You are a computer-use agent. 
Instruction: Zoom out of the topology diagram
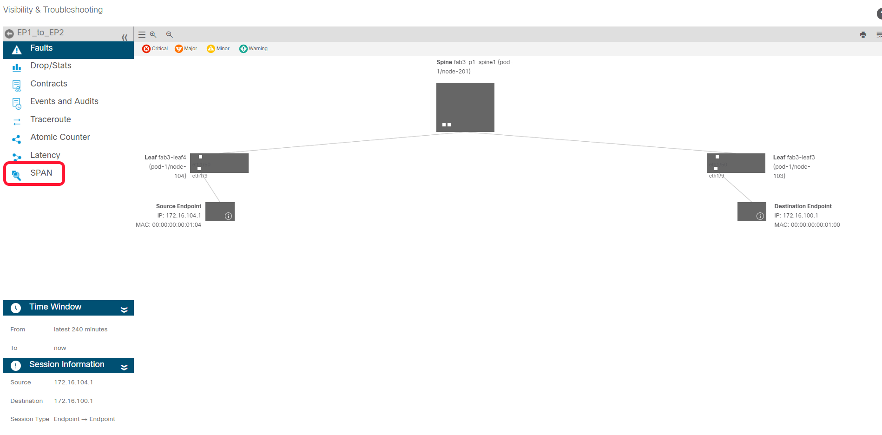pyautogui.click(x=169, y=35)
